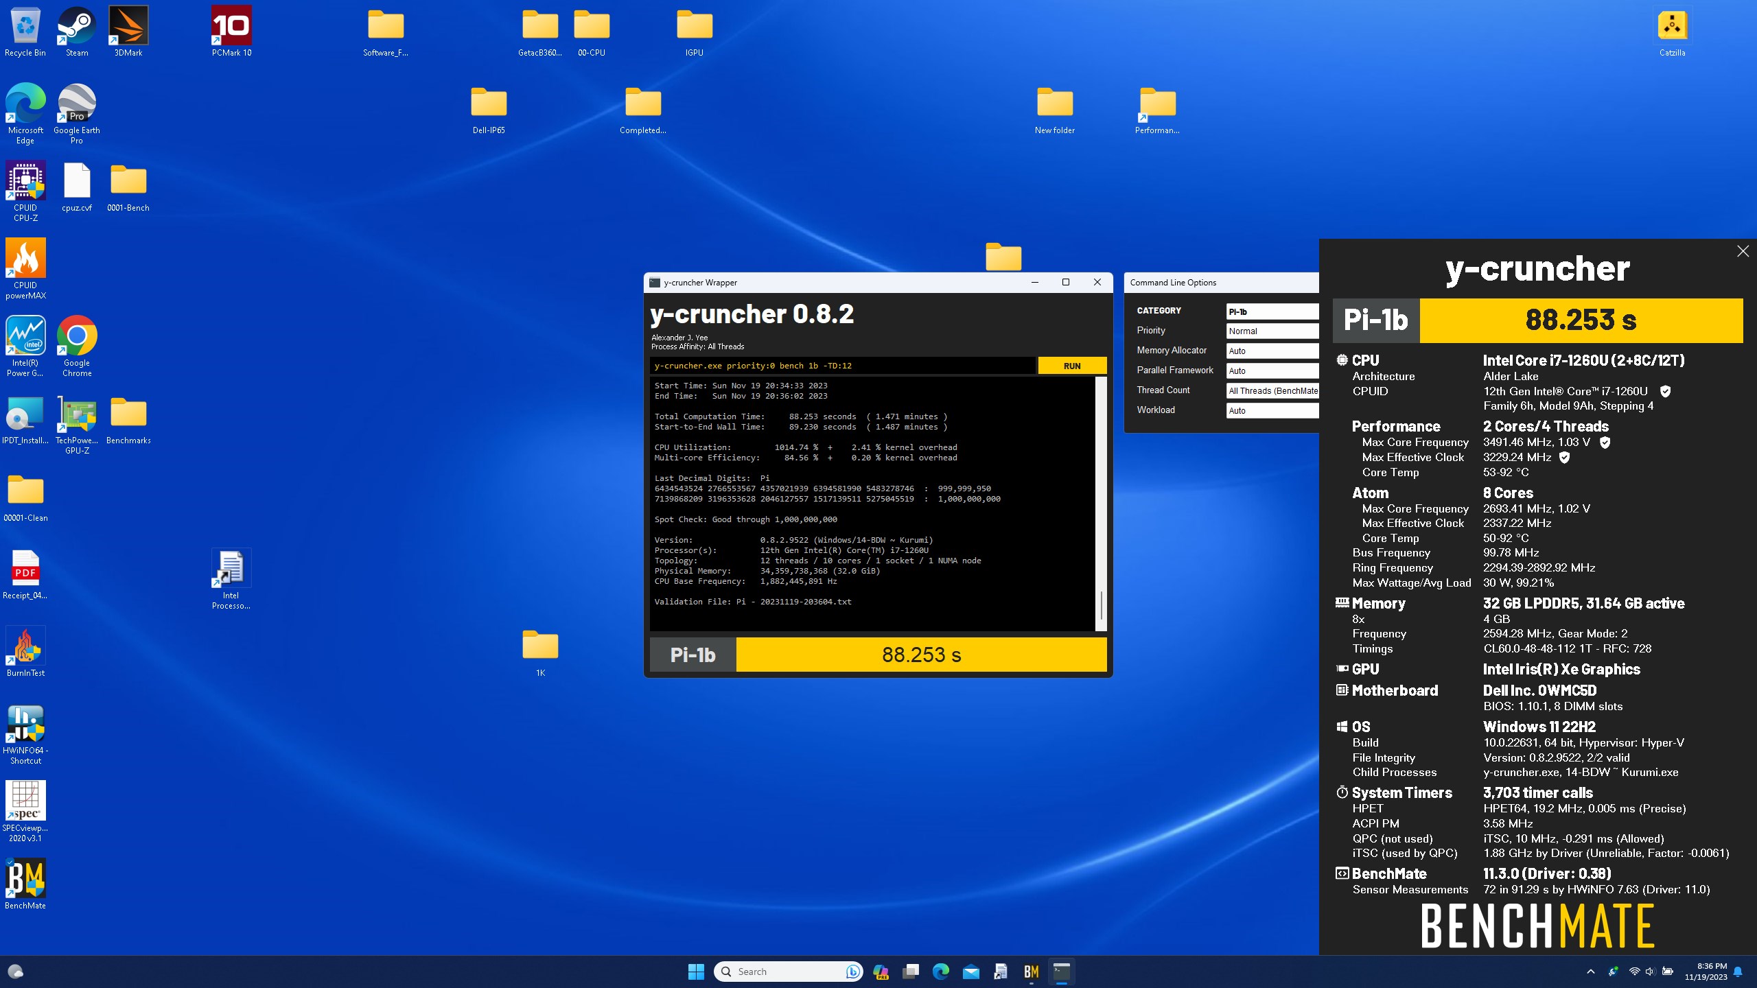The width and height of the screenshot is (1757, 988).
Task: Open the SPECviewperf 2020 shortcut
Action: tap(25, 812)
